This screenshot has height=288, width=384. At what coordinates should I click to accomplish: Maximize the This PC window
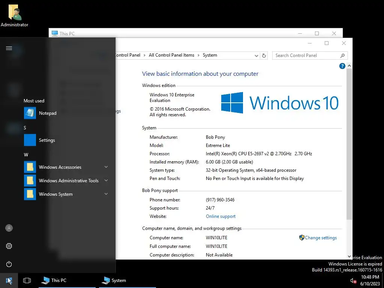317,33
